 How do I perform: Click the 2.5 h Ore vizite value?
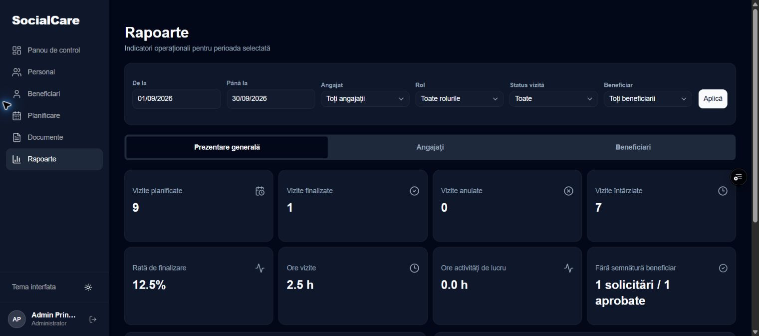pyautogui.click(x=300, y=285)
